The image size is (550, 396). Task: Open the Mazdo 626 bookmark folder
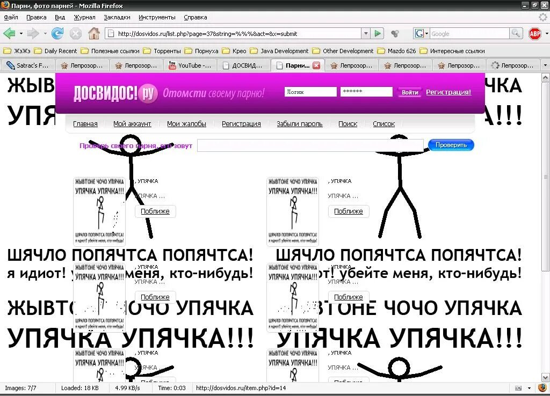click(397, 51)
